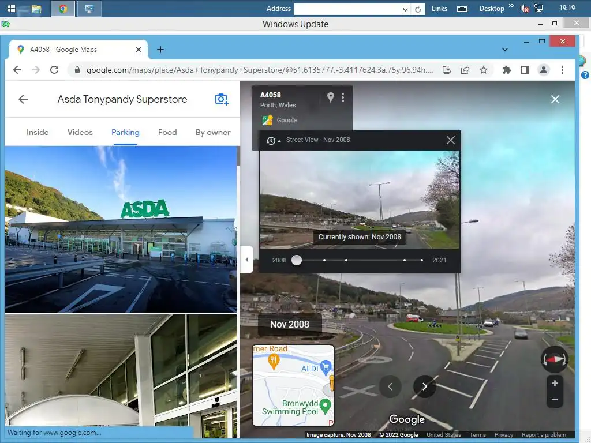The height and width of the screenshot is (443, 591).
Task: Jump to the third timeline date marker
Action: (x=346, y=260)
